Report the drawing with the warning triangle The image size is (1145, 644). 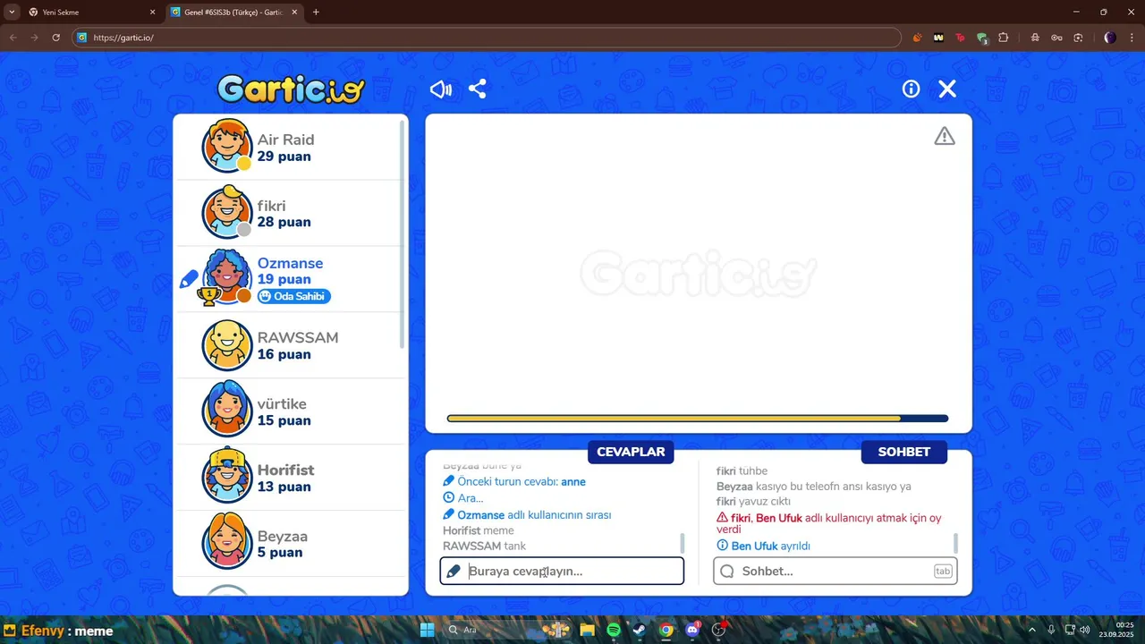(945, 136)
